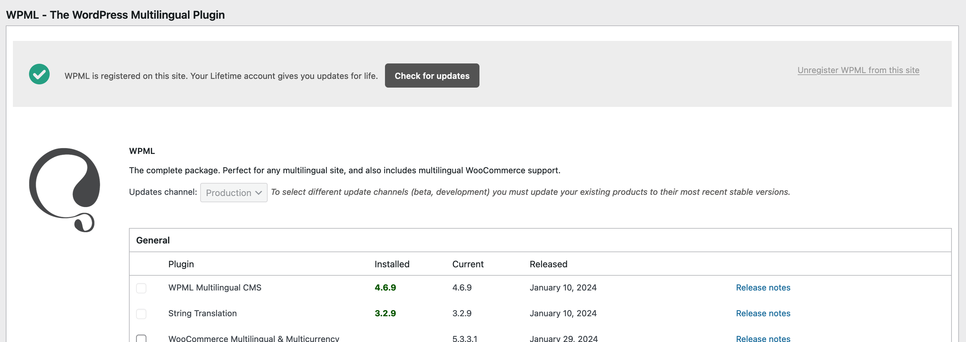Click String Translation released date
This screenshot has height=342, width=966.
point(563,313)
